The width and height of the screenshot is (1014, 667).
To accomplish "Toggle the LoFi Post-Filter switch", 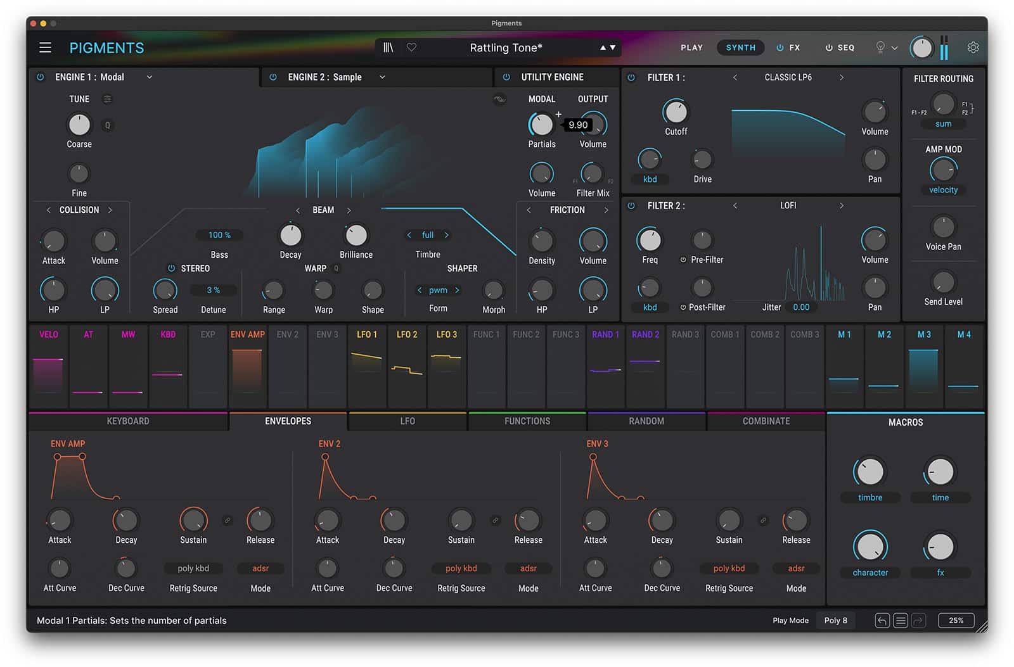I will 683,307.
